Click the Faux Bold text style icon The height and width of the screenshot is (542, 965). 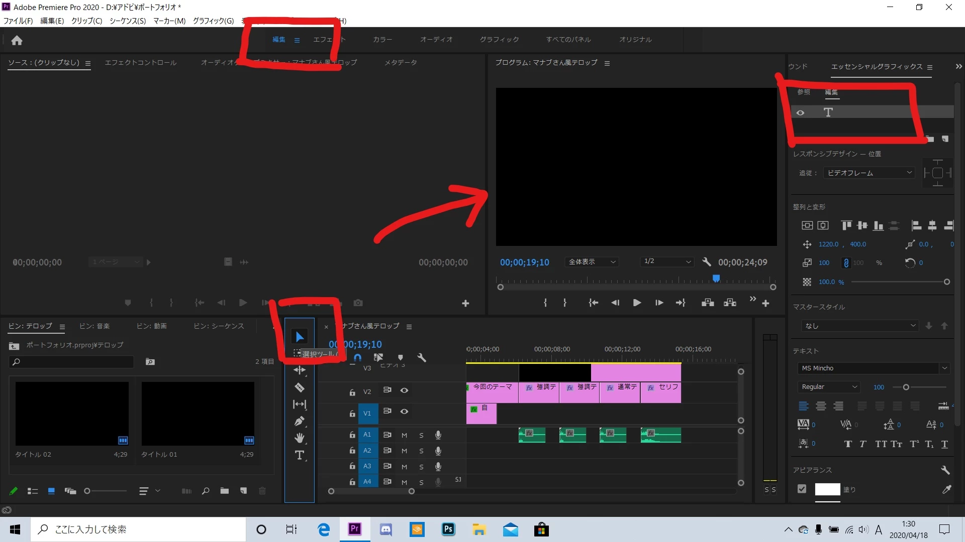pyautogui.click(x=848, y=444)
